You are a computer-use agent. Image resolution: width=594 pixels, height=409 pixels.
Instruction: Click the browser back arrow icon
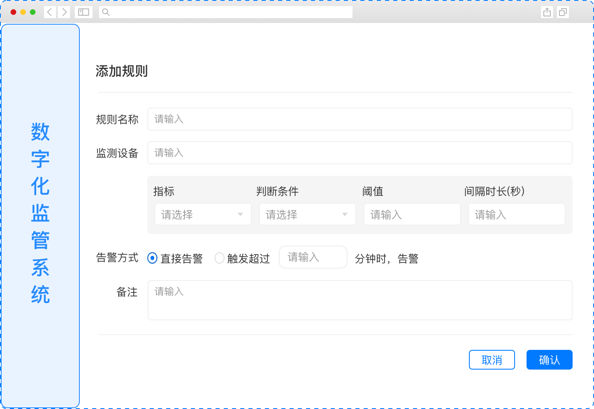pos(50,12)
